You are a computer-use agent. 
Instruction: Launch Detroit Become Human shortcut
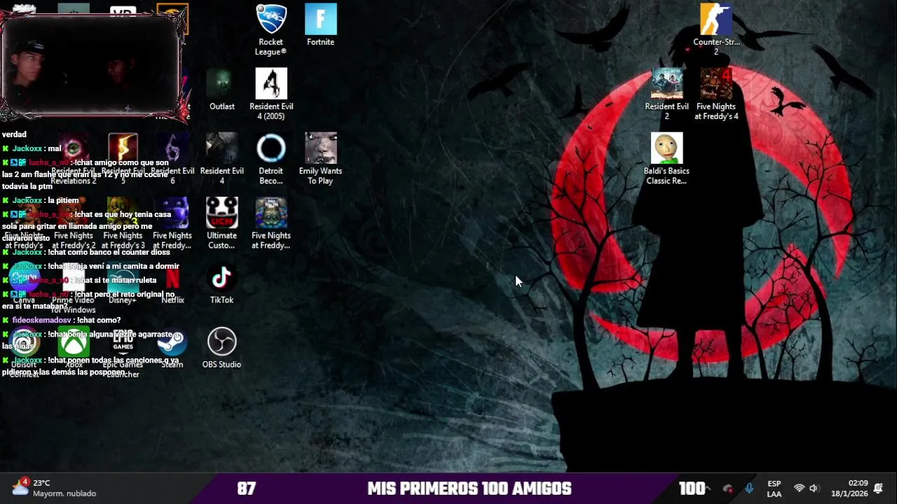pyautogui.click(x=271, y=159)
